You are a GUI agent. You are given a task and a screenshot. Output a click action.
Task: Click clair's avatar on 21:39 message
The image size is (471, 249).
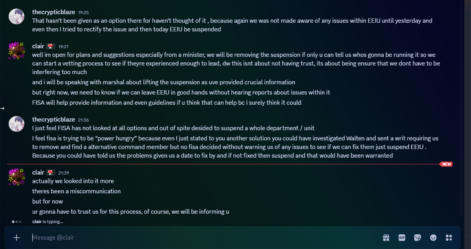pyautogui.click(x=17, y=177)
